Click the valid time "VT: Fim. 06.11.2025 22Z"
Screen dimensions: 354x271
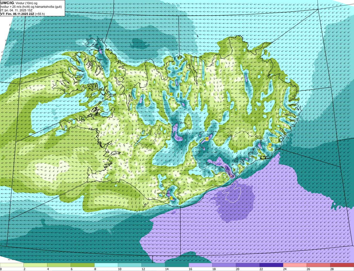(17, 14)
